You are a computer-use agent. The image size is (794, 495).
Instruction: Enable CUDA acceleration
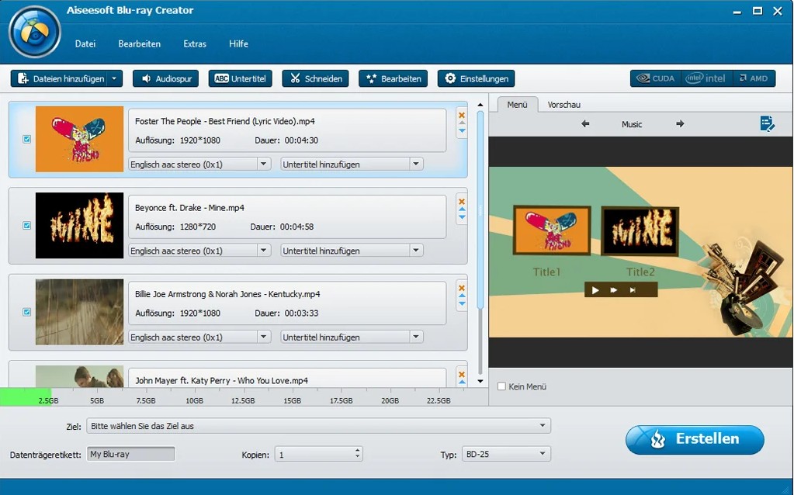click(654, 78)
